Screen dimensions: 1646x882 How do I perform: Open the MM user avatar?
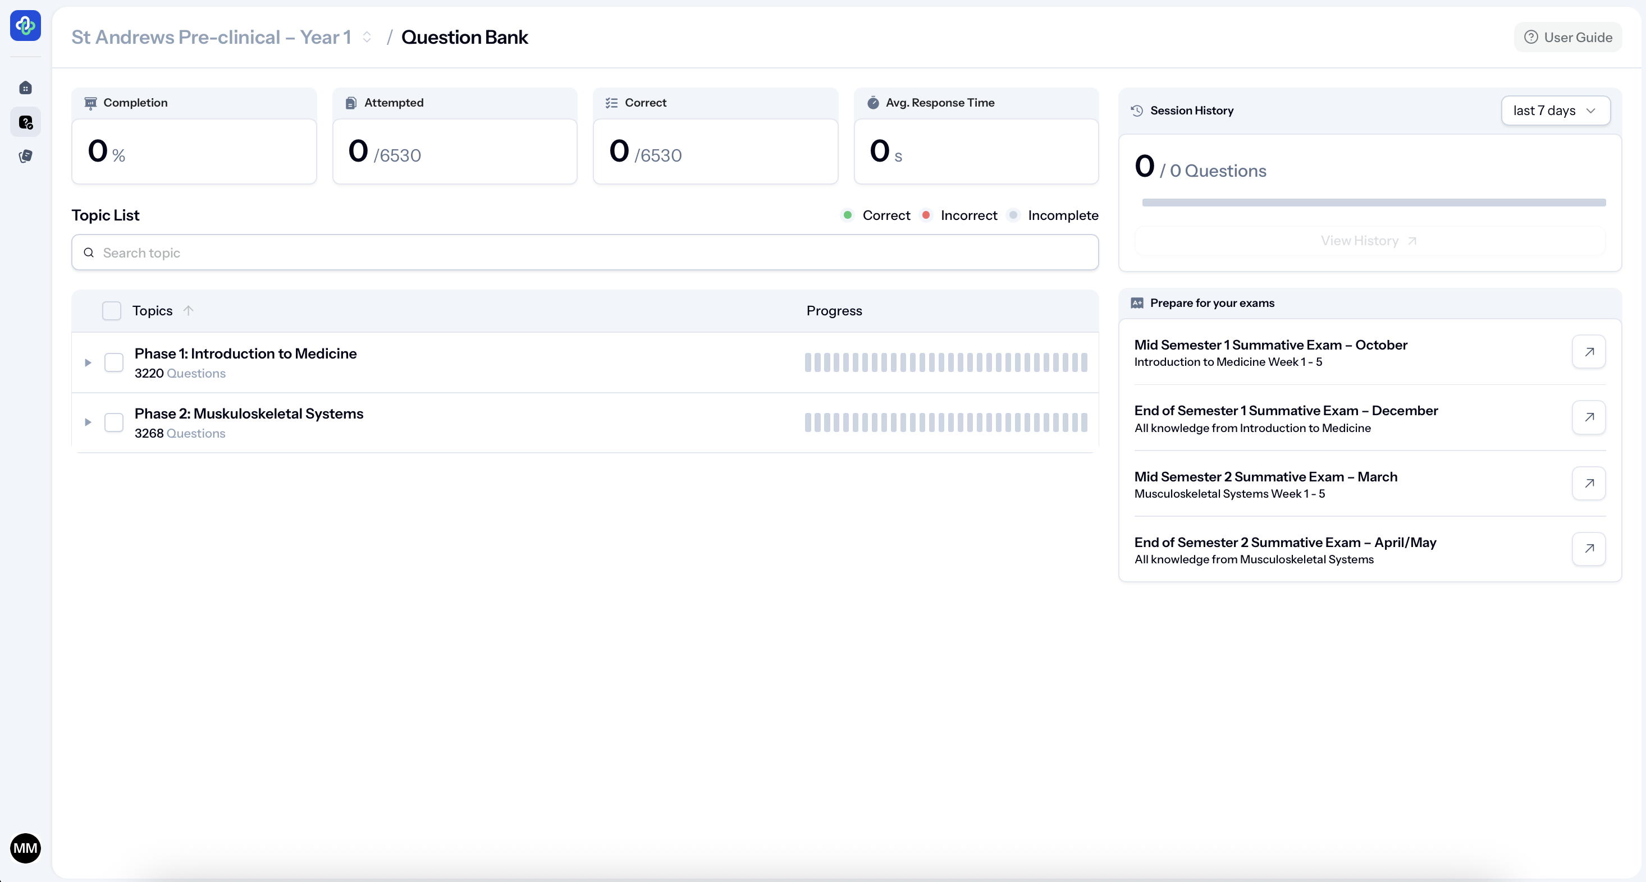pos(26,848)
